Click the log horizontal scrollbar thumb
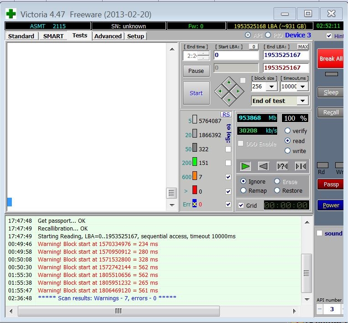 (x=119, y=311)
